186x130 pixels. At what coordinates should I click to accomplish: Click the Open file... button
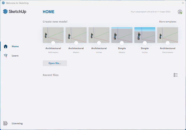(55, 63)
